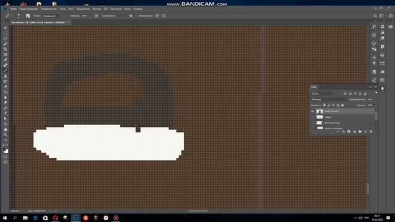Open the layer blend mode dropdown

(x=329, y=100)
